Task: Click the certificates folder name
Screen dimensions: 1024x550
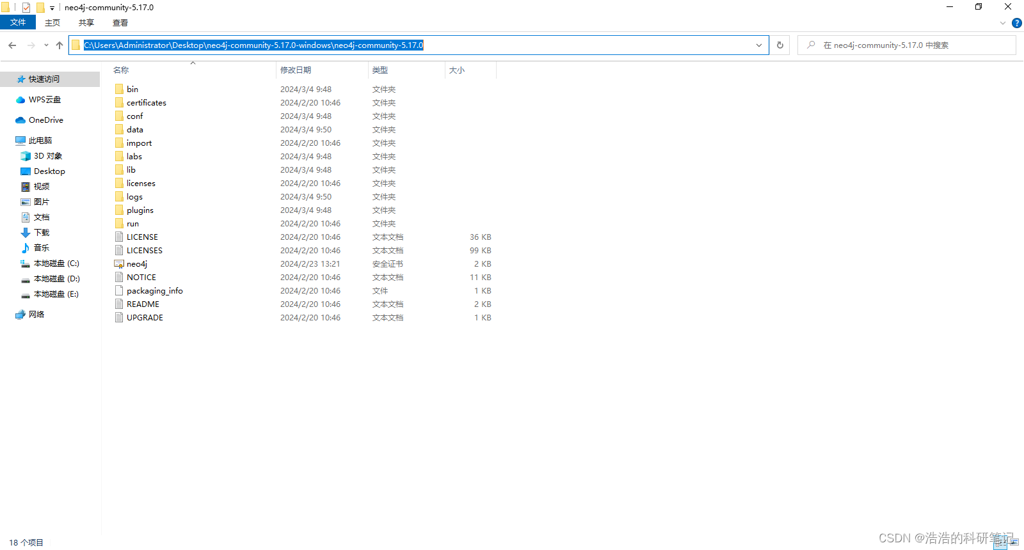Action: [147, 102]
